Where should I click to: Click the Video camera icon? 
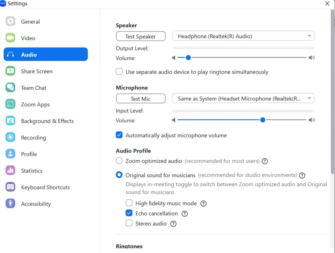tap(10, 38)
